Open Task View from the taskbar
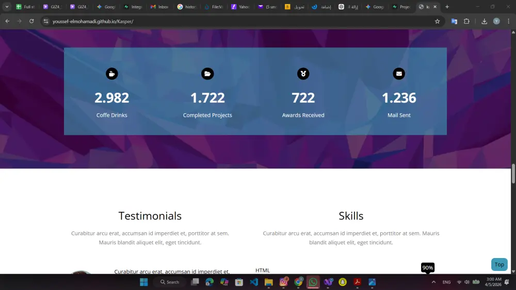This screenshot has height=290, width=516. click(x=195, y=282)
